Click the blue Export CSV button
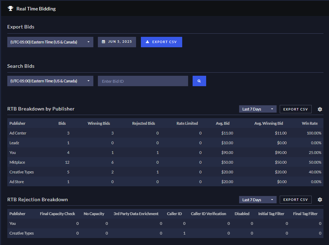329x245 pixels. (161, 42)
